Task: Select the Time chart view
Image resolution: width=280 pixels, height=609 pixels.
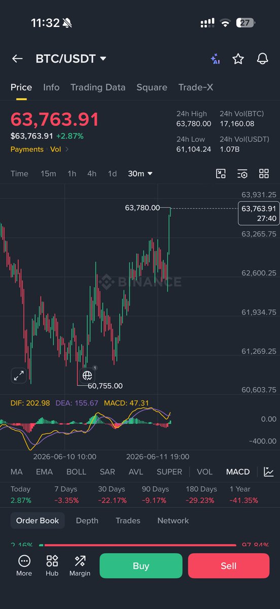Action: pyautogui.click(x=19, y=174)
